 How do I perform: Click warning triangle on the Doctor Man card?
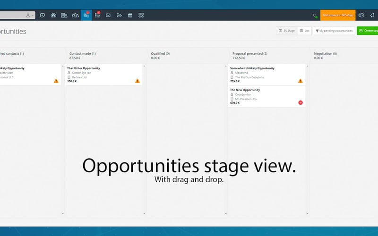click(x=56, y=81)
